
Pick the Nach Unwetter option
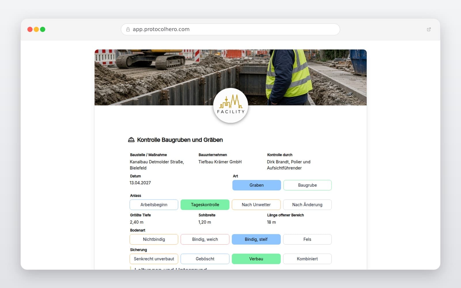tap(256, 205)
